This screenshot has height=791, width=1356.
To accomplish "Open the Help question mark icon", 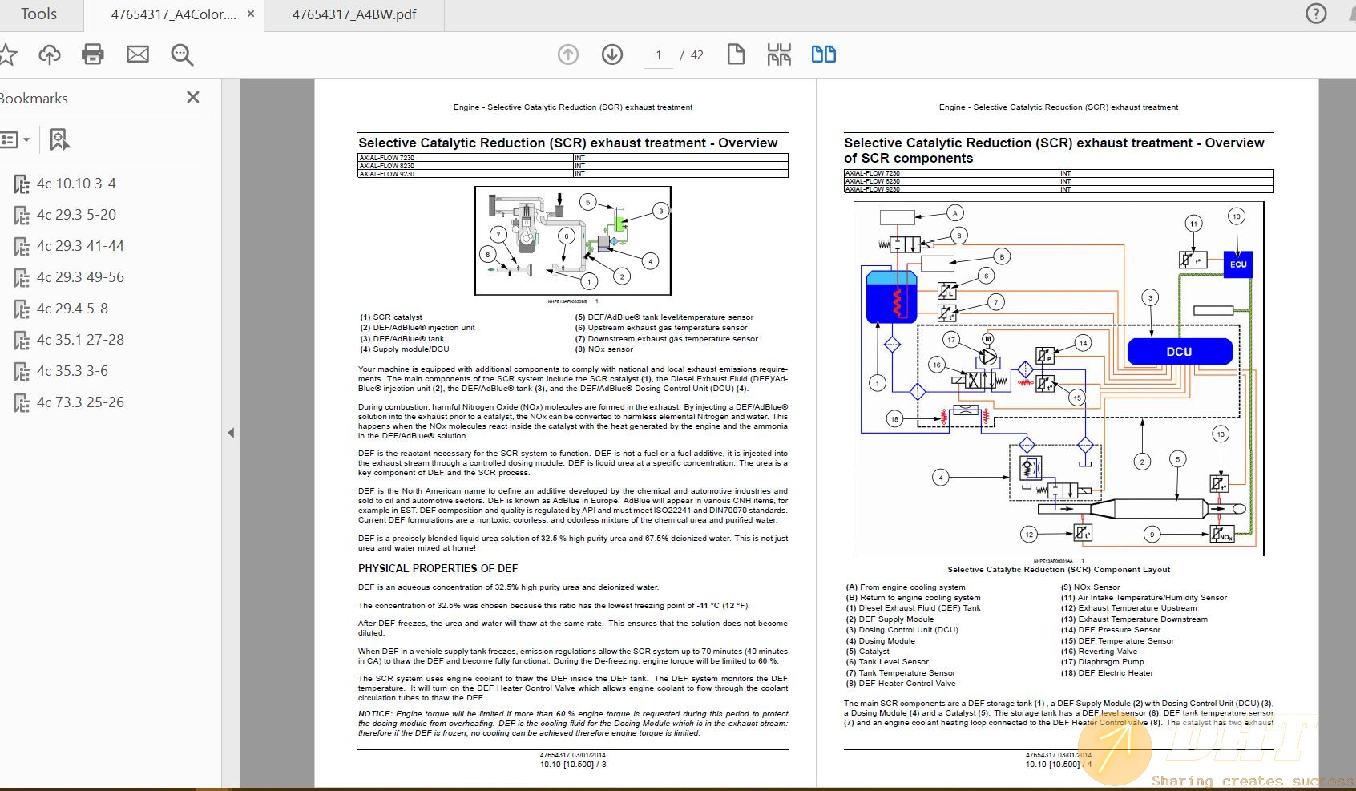I will pyautogui.click(x=1316, y=14).
